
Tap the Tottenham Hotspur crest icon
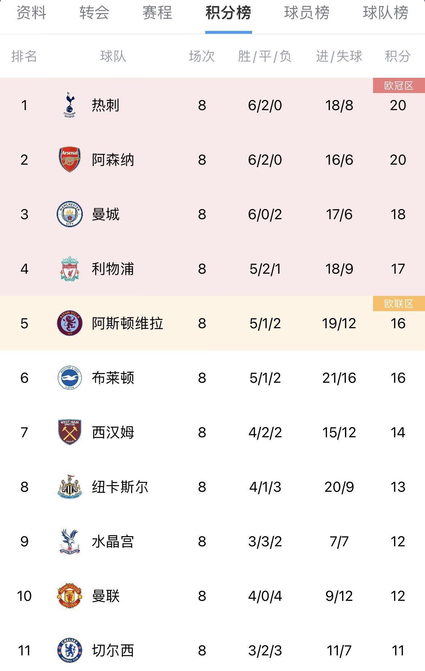[70, 105]
